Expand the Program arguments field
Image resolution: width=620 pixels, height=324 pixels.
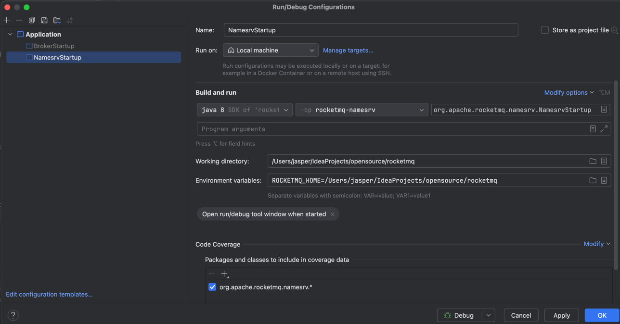pyautogui.click(x=604, y=129)
